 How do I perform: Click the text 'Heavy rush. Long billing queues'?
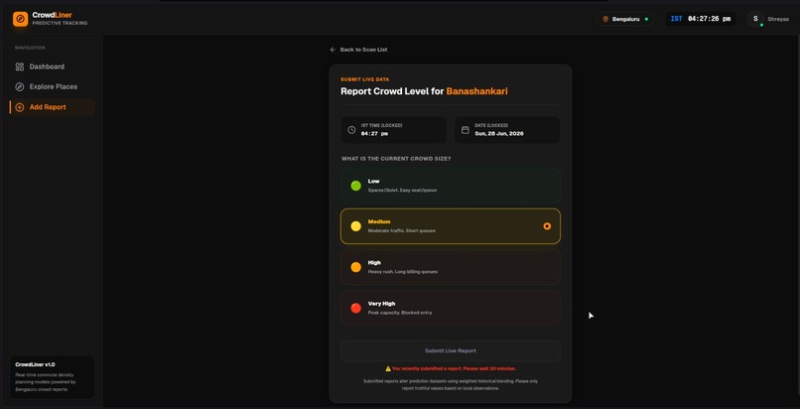(x=403, y=272)
